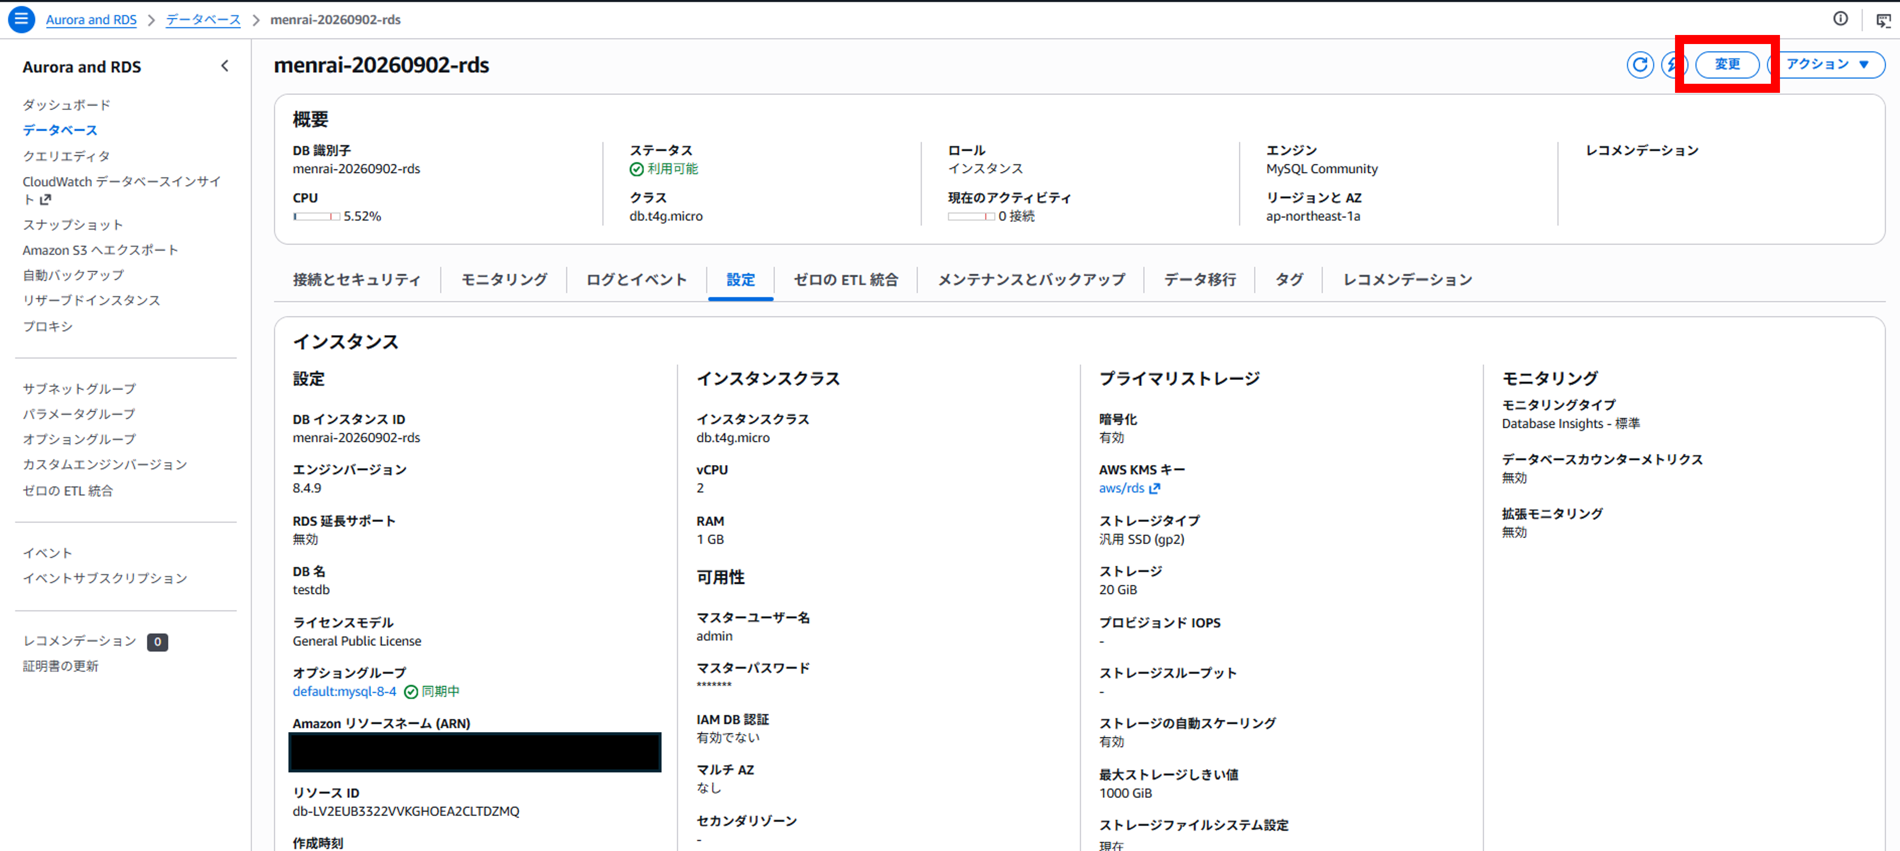Image resolution: width=1900 pixels, height=851 pixels.
Task: Open パラメータグループ in sidebar
Action: (x=79, y=414)
